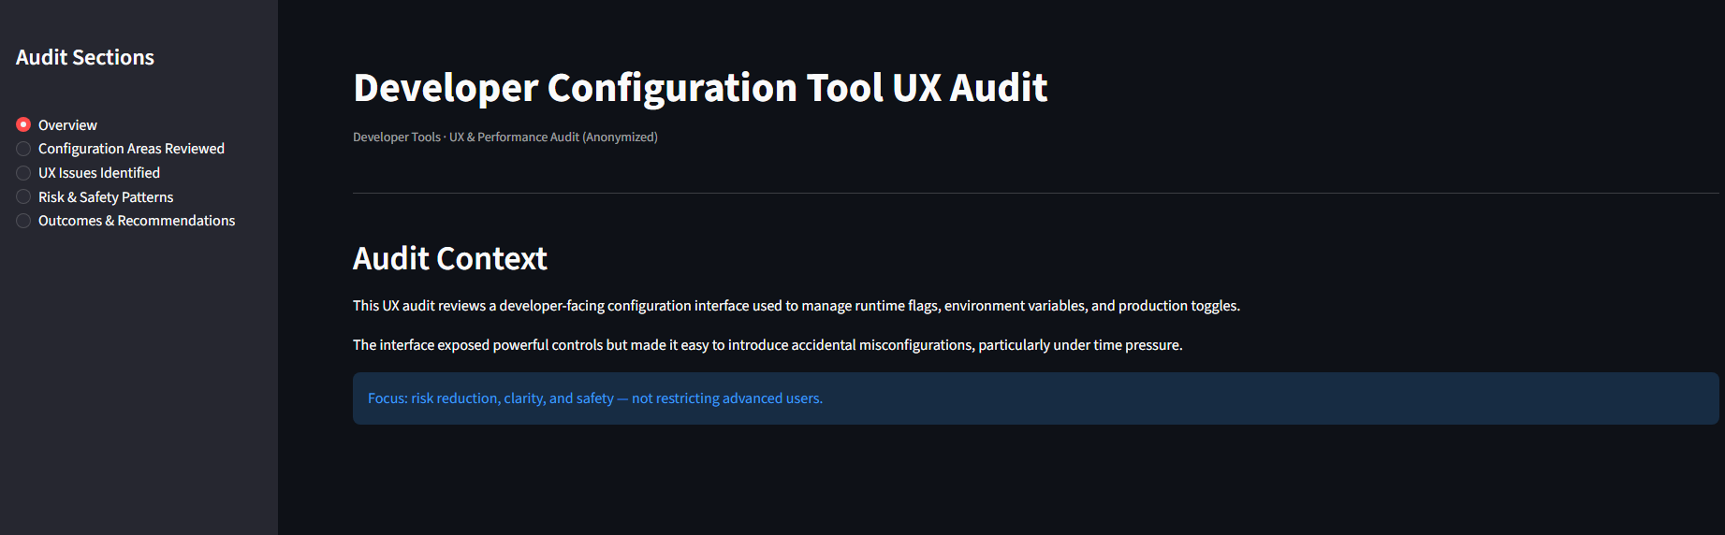Select the Configuration Areas Reviewed radio circle
Screen dimensions: 1725x535
tap(23, 149)
